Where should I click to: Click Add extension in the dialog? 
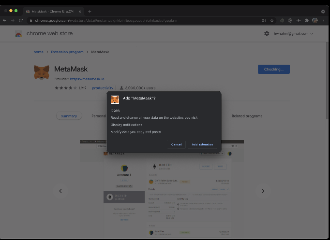click(x=202, y=144)
